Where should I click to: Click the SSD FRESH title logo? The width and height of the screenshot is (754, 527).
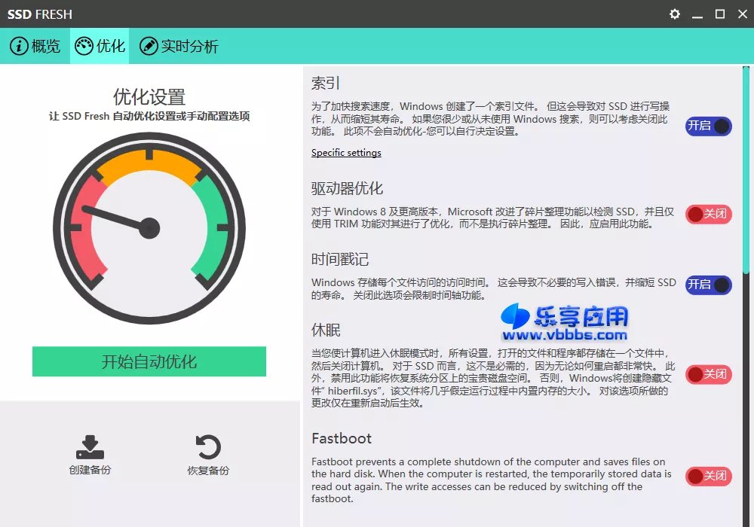39,14
